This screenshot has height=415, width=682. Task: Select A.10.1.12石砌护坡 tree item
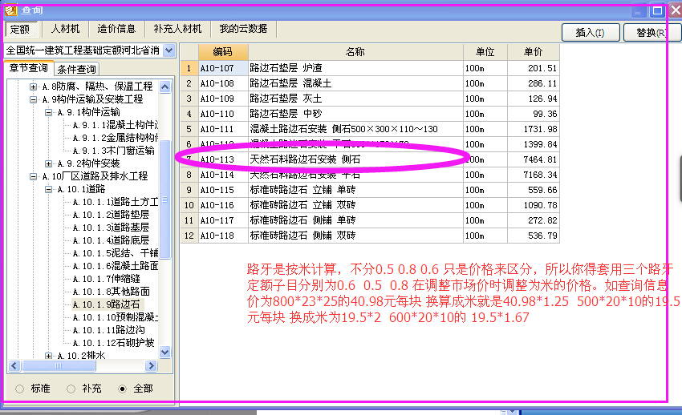[113, 343]
